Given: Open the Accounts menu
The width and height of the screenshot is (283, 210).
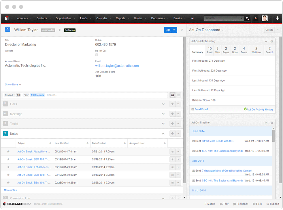Looking at the screenshot, I should [x=22, y=18].
